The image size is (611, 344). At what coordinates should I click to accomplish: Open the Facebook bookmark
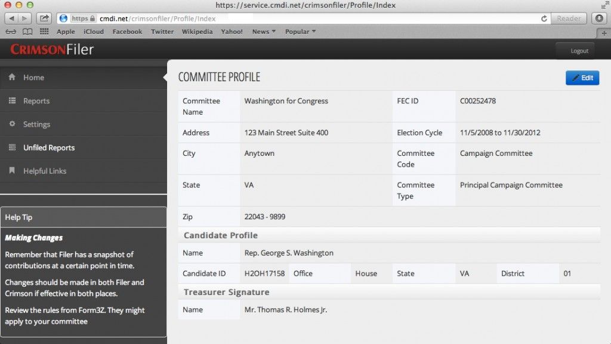(x=127, y=32)
